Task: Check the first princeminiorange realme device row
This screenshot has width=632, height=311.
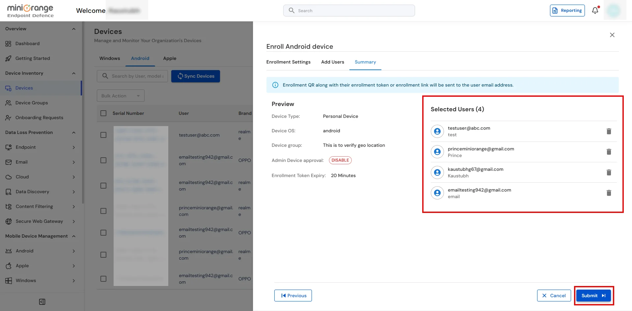Action: (103, 211)
